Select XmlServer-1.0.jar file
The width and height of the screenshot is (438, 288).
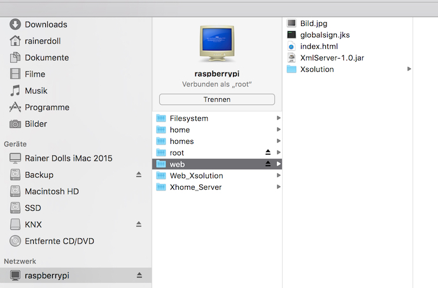coord(332,58)
